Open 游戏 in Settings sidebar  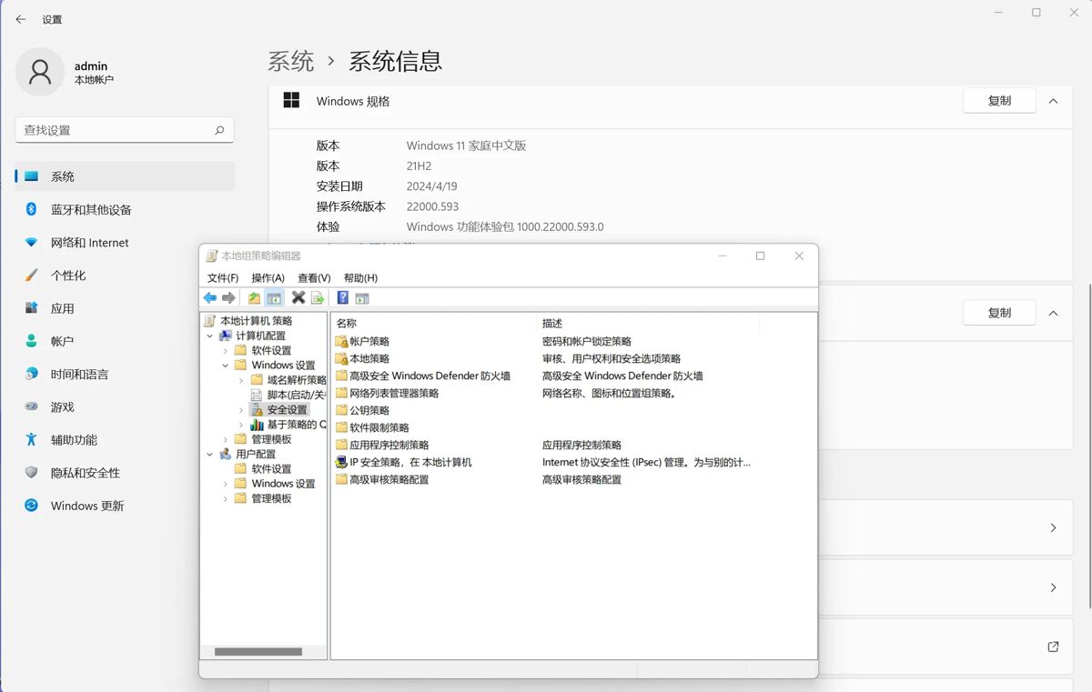coord(125,407)
